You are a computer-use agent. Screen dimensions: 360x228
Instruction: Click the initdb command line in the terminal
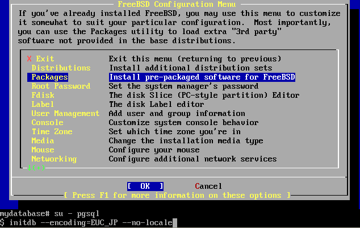(89, 223)
